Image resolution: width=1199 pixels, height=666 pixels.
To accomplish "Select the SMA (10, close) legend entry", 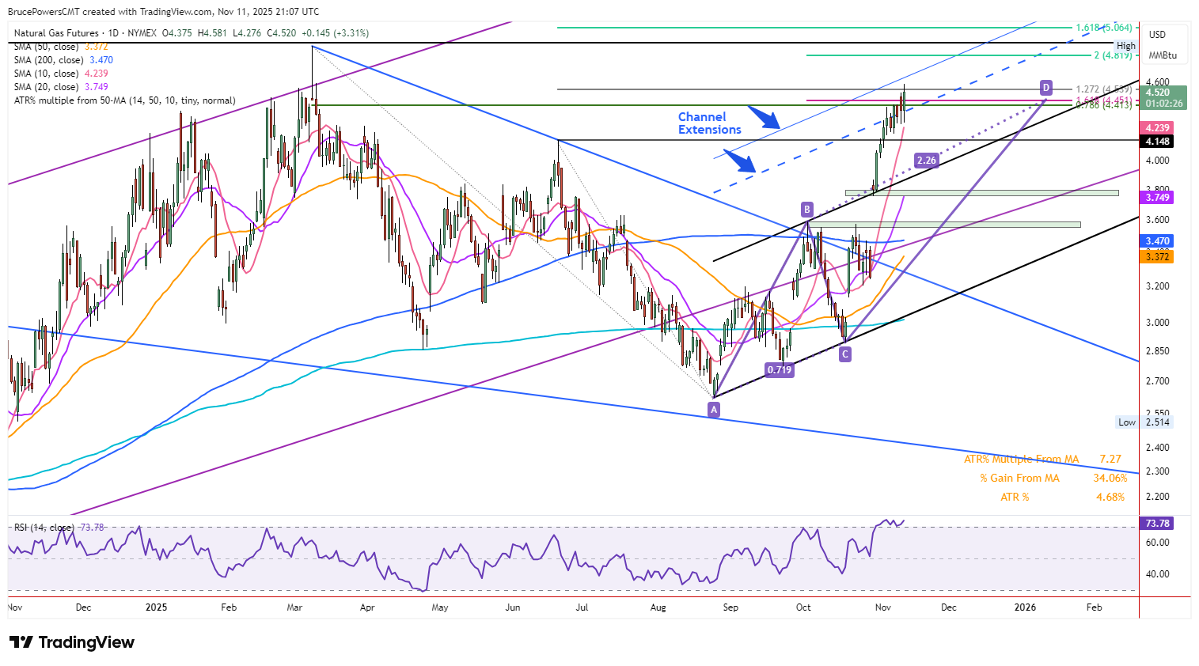I will point(61,74).
